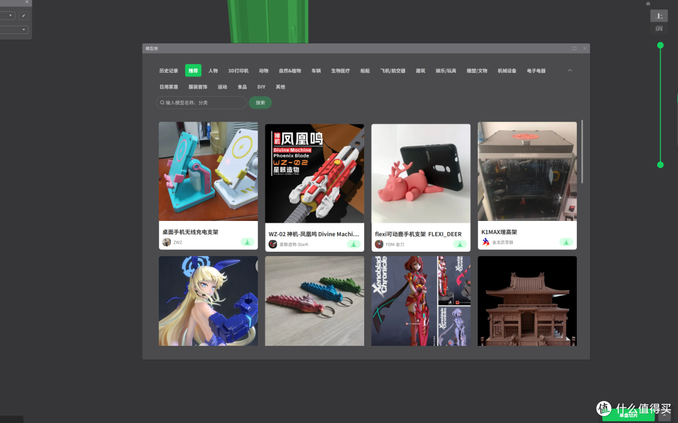Click the FDM-金刀 author avatar
Viewport: 678px width, 423px height.
pyautogui.click(x=379, y=245)
